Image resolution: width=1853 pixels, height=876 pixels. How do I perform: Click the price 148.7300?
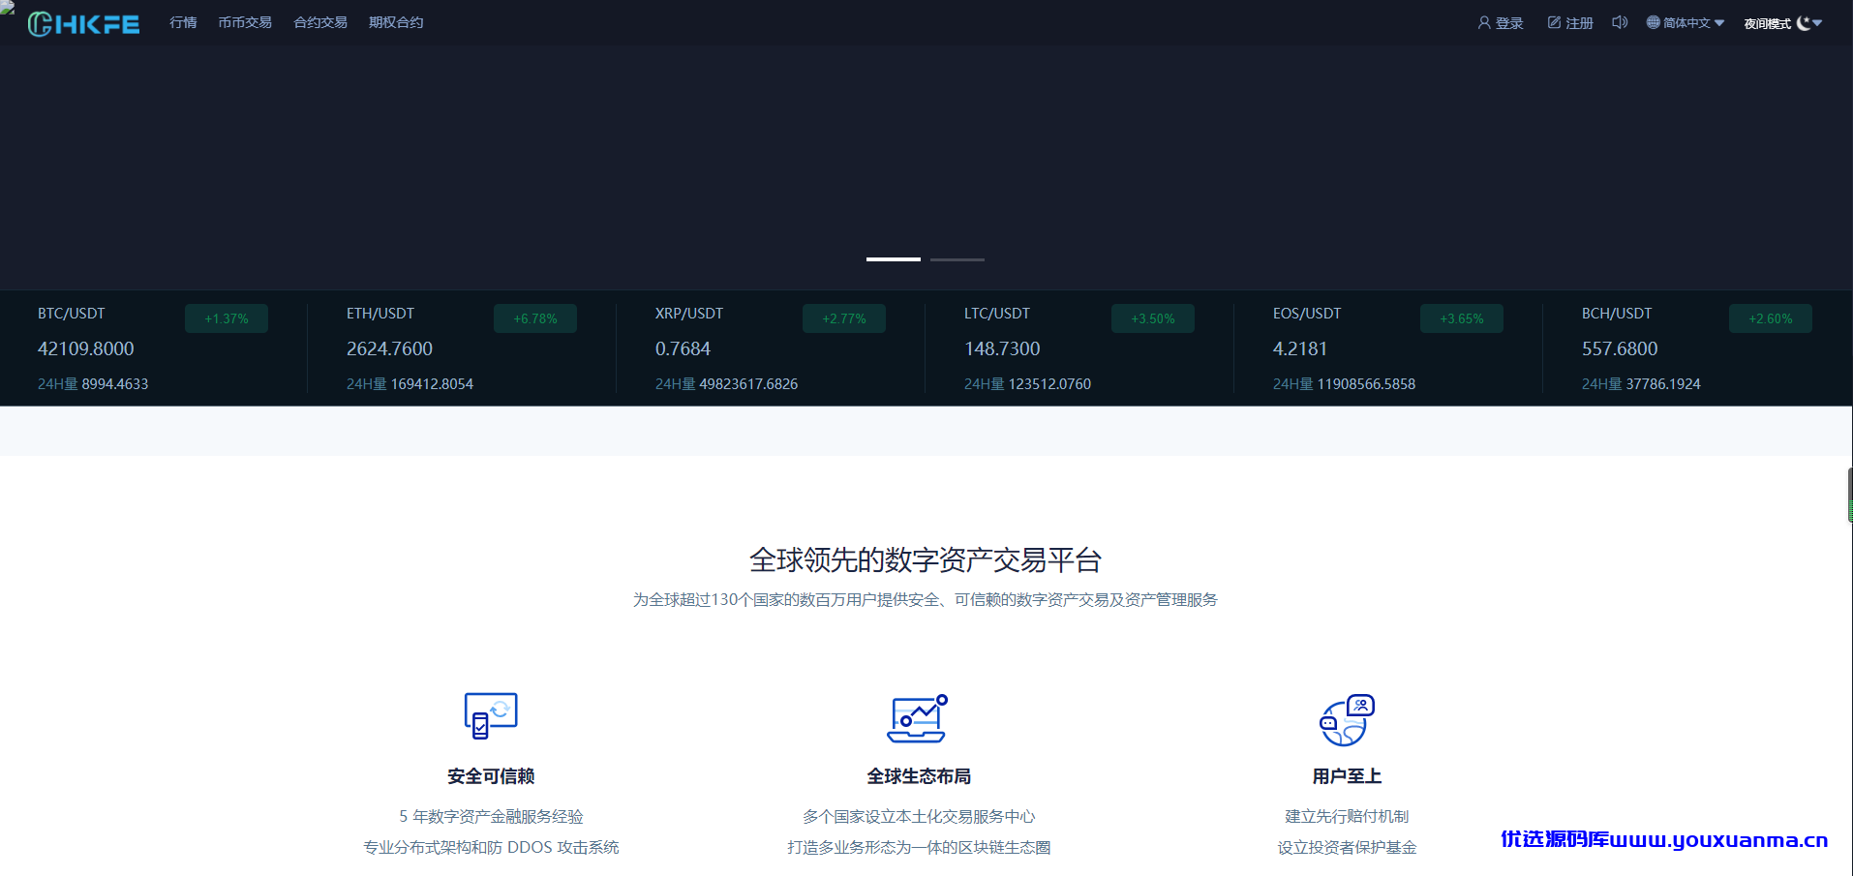click(x=1002, y=348)
